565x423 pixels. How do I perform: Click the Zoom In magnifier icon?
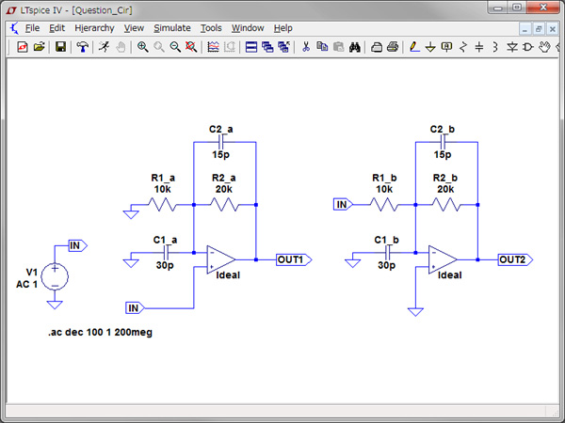click(143, 47)
